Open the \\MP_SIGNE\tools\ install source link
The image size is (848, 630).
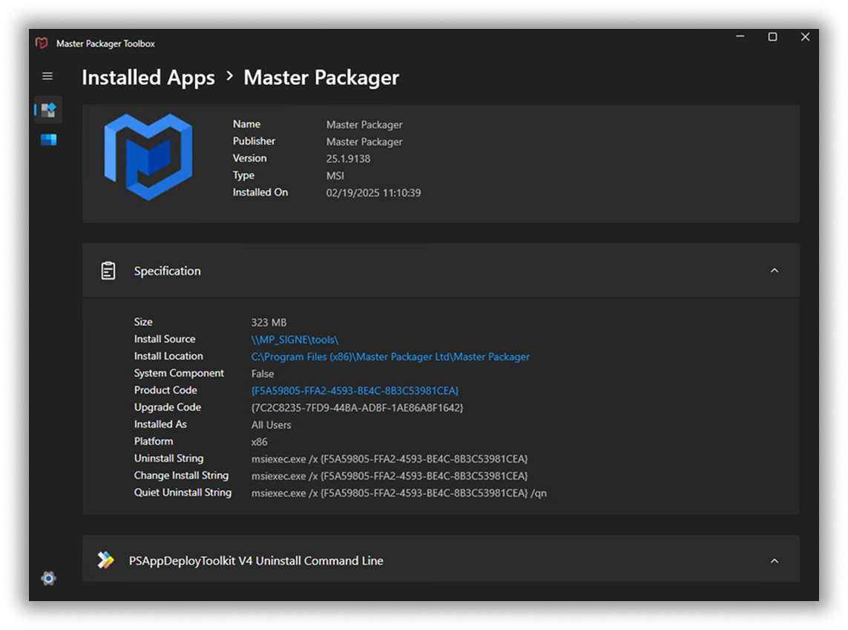(x=295, y=339)
